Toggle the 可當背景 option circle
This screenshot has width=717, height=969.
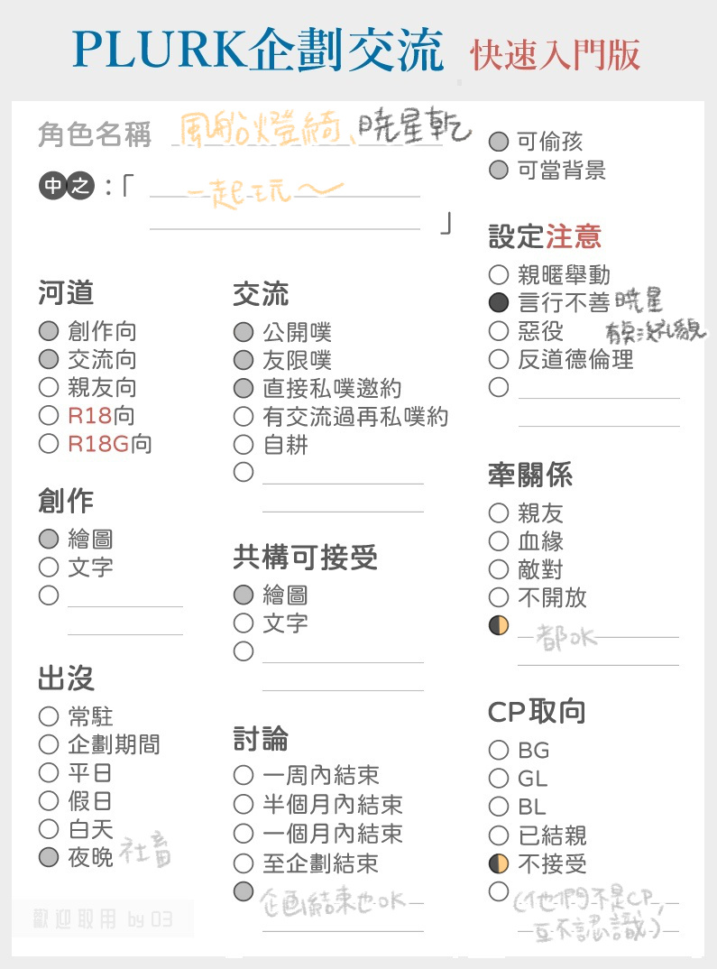(499, 170)
